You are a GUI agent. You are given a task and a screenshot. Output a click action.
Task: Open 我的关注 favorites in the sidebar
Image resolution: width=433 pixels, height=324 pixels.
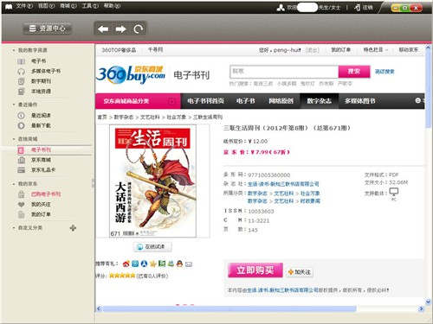(x=41, y=204)
